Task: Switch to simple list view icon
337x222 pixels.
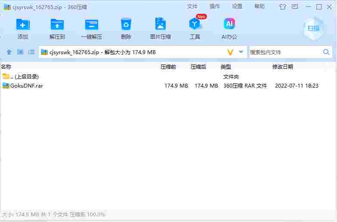Action: tap(31, 52)
